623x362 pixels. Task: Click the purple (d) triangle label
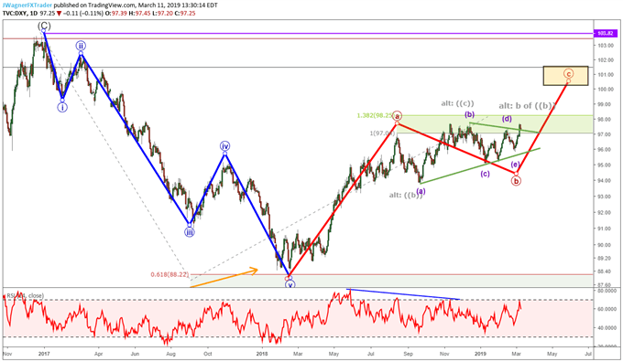(x=507, y=119)
